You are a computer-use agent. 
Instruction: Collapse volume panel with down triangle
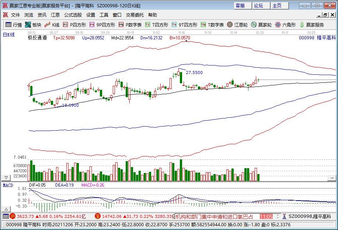pos(6,178)
